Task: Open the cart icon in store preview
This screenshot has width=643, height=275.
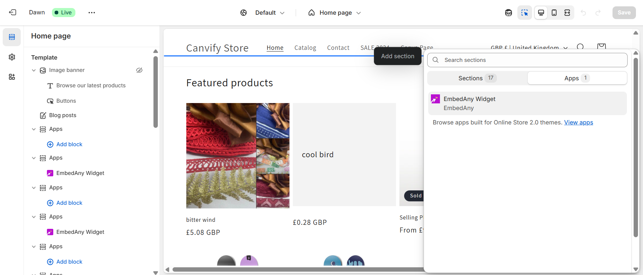Action: 601,47
